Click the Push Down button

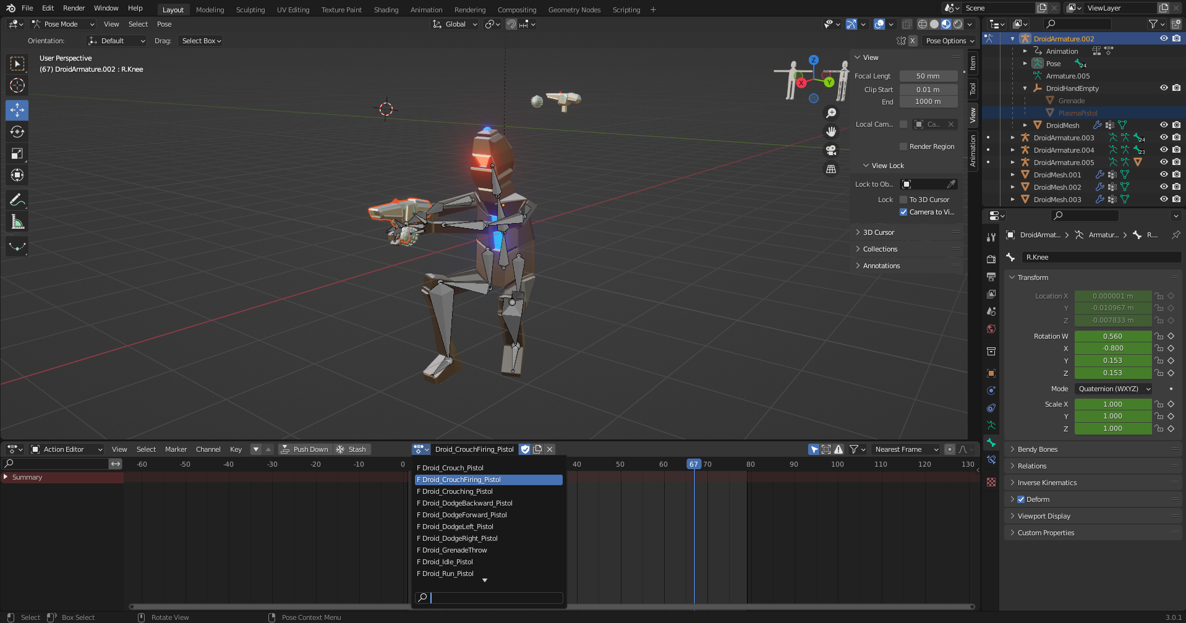point(305,449)
